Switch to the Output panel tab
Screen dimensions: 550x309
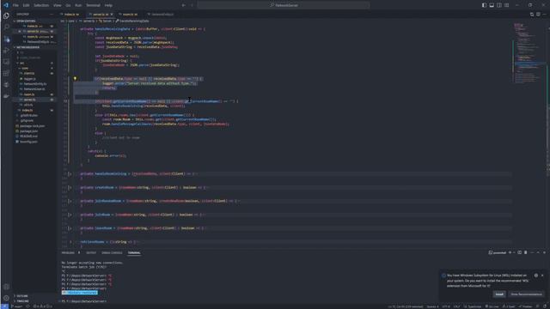(x=91, y=252)
